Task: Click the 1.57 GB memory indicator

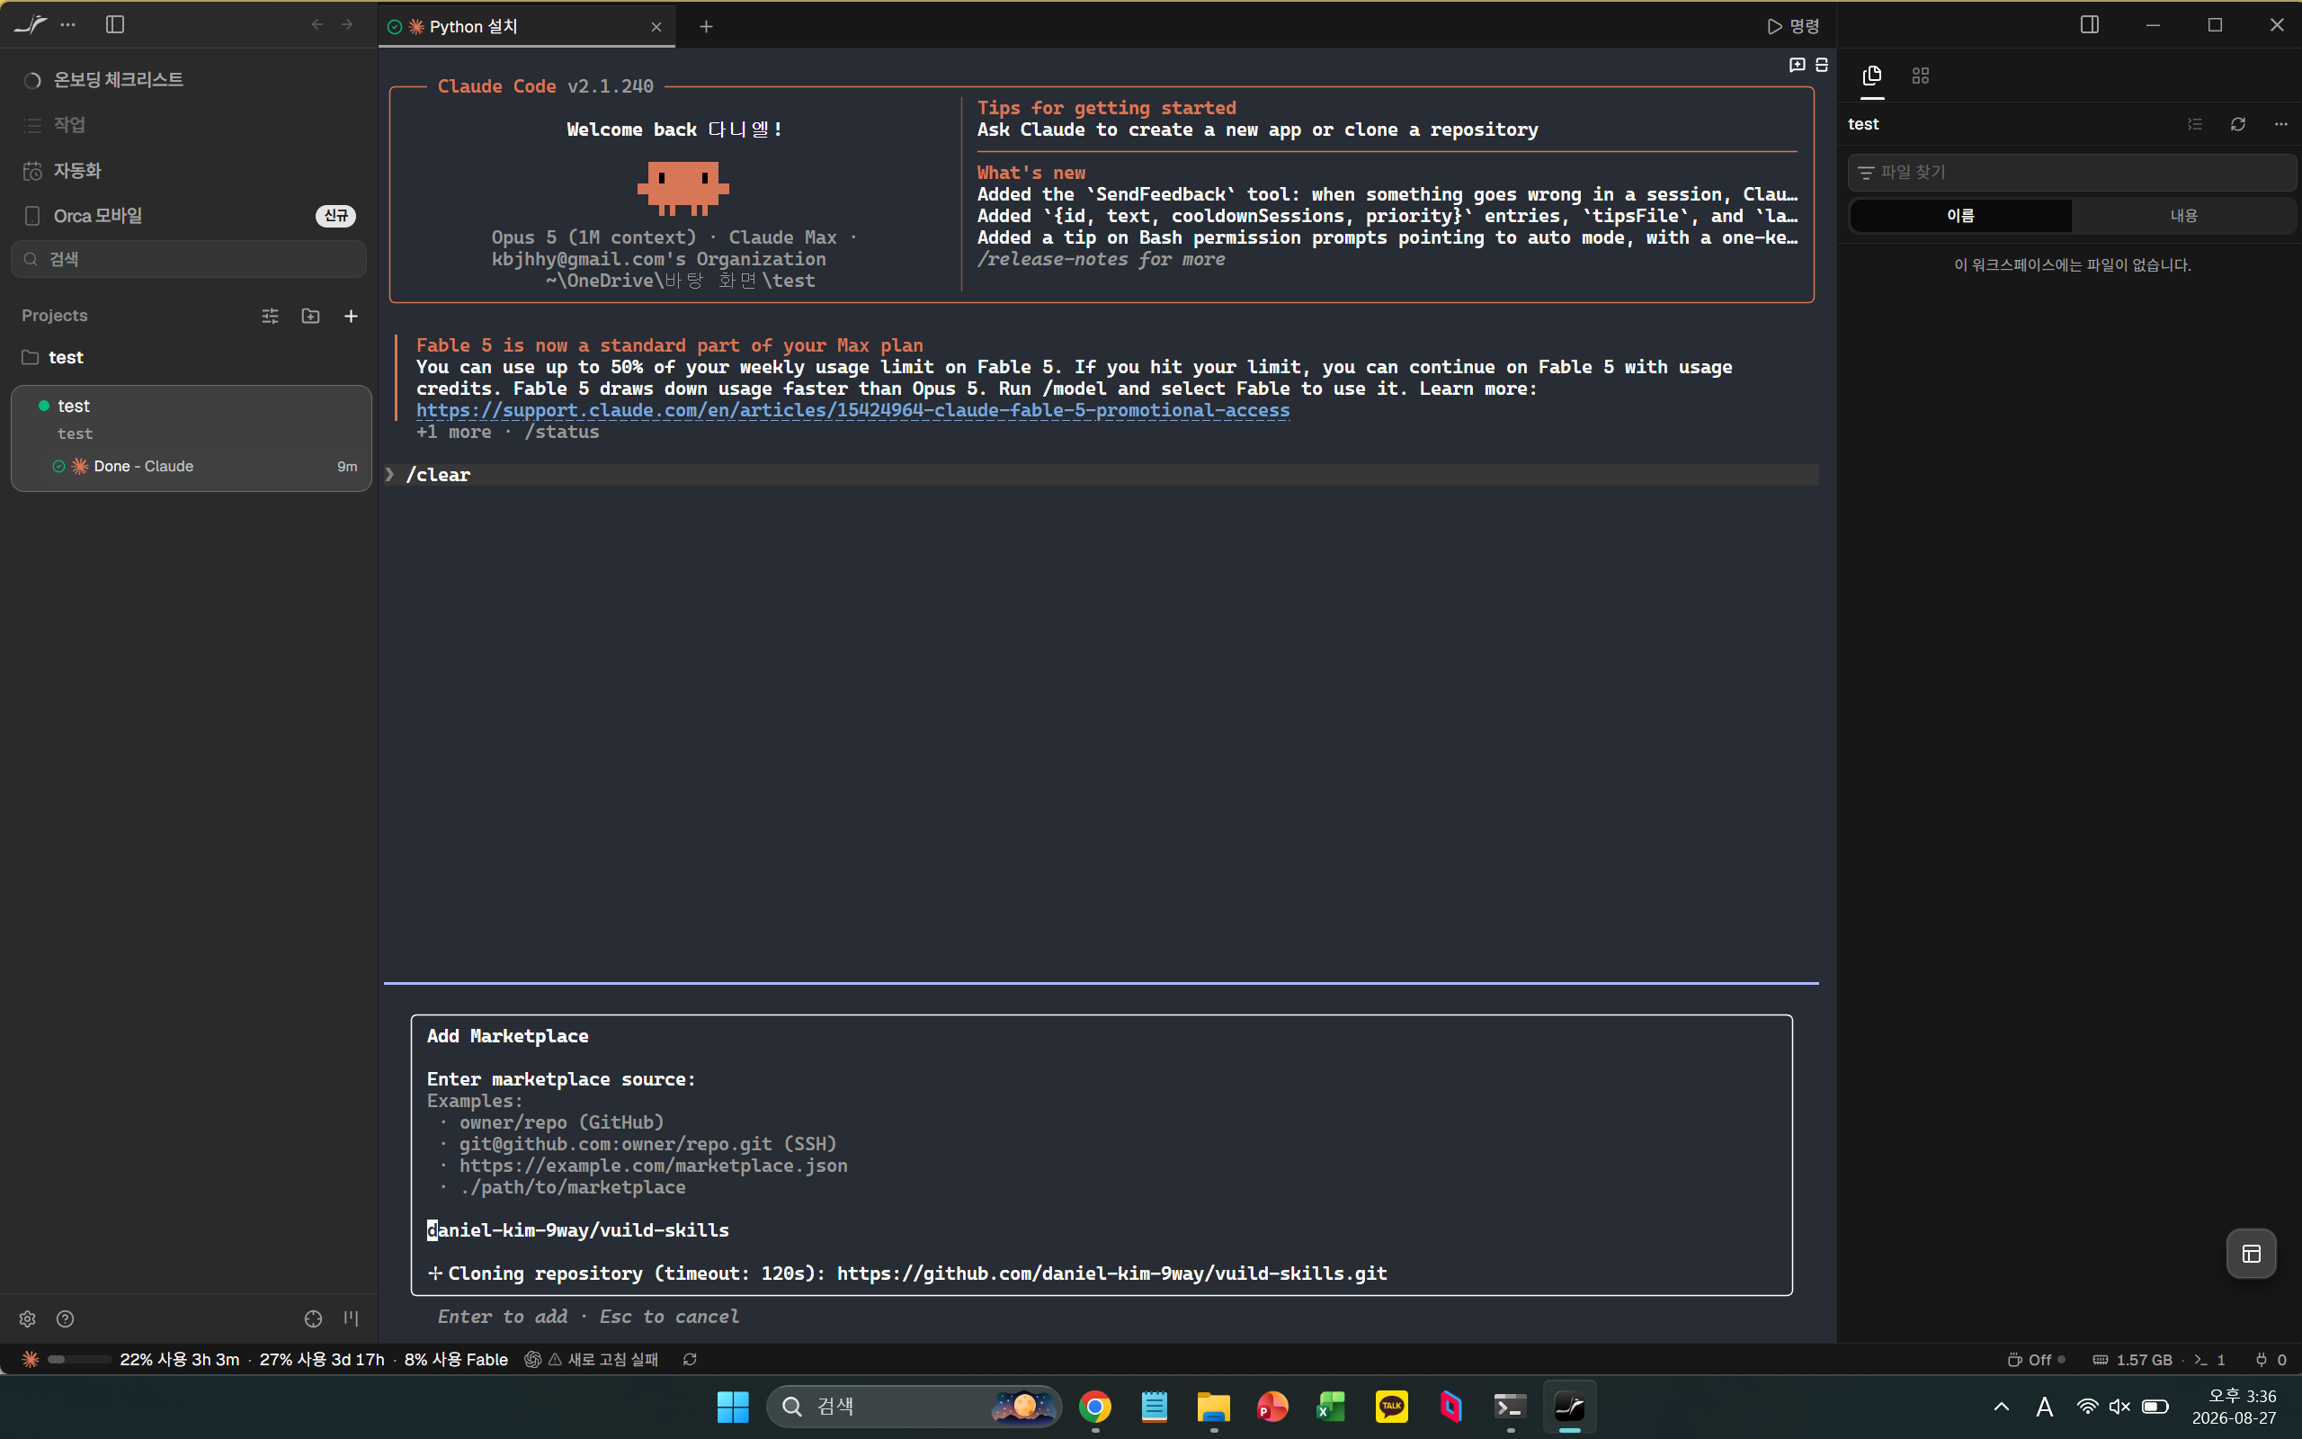Action: point(2132,1360)
